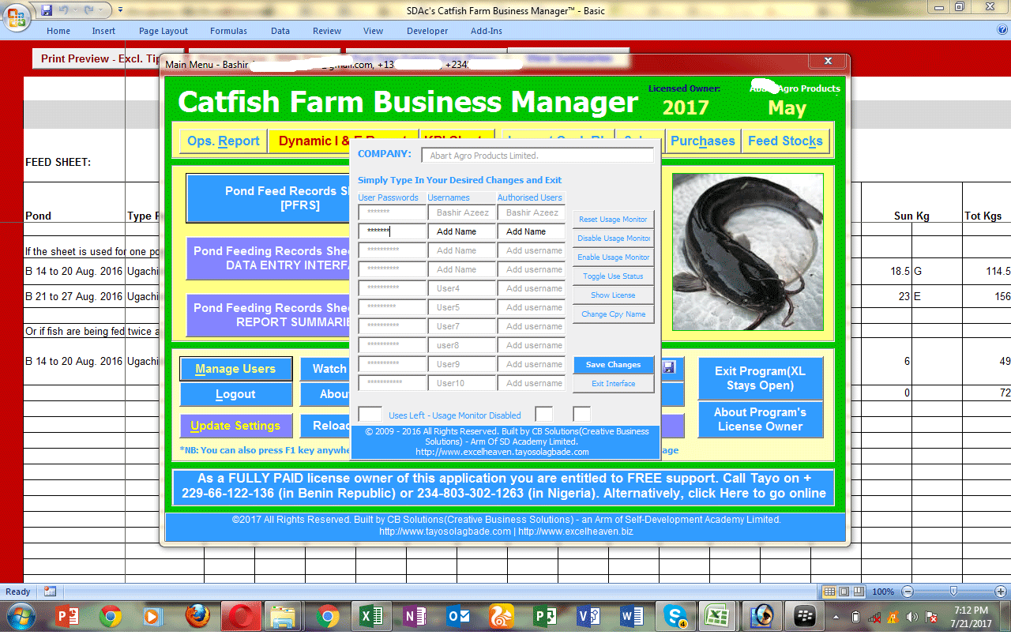Open the Developer ribbon tab
Image resolution: width=1011 pixels, height=635 pixels.
[427, 31]
